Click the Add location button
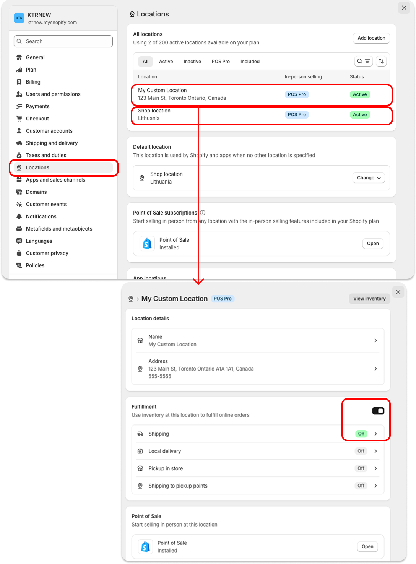 pyautogui.click(x=371, y=38)
